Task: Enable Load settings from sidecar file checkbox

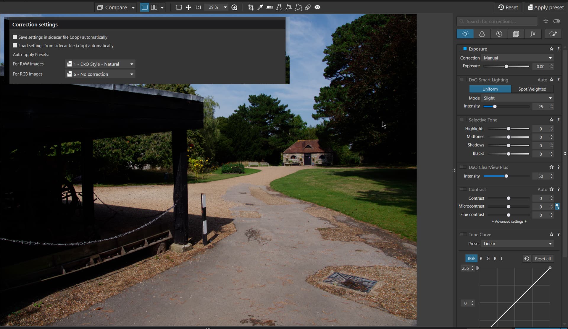Action: coord(15,45)
